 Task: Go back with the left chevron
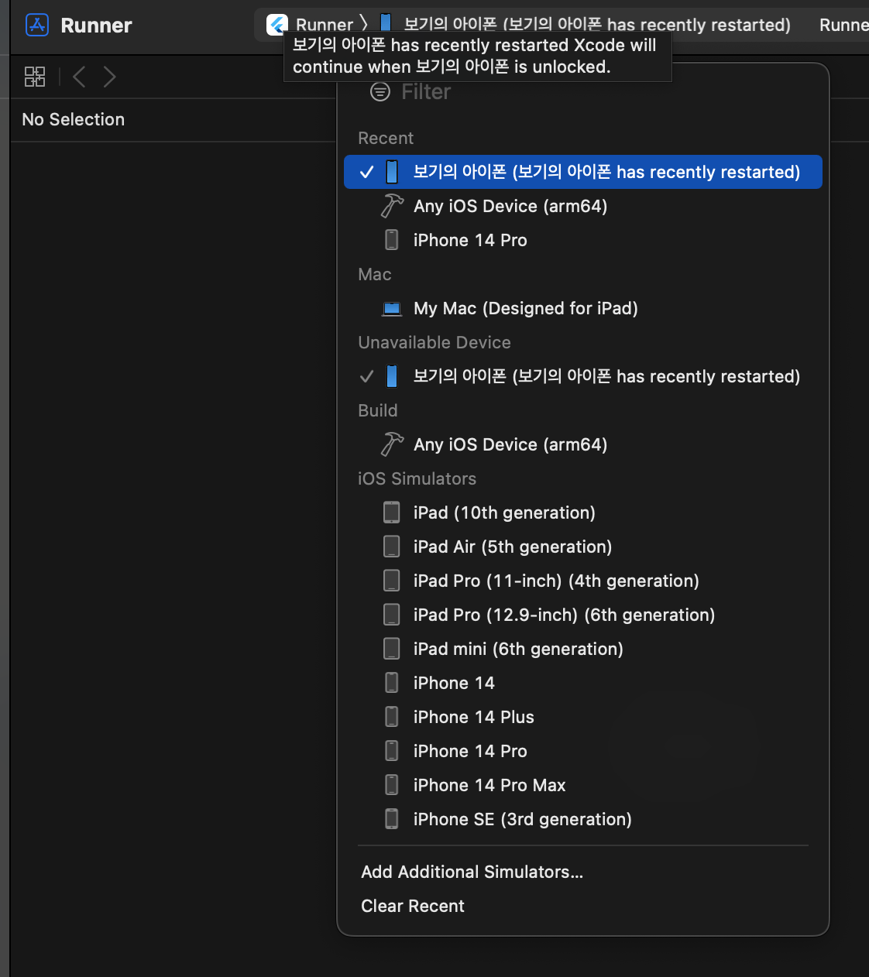click(78, 77)
